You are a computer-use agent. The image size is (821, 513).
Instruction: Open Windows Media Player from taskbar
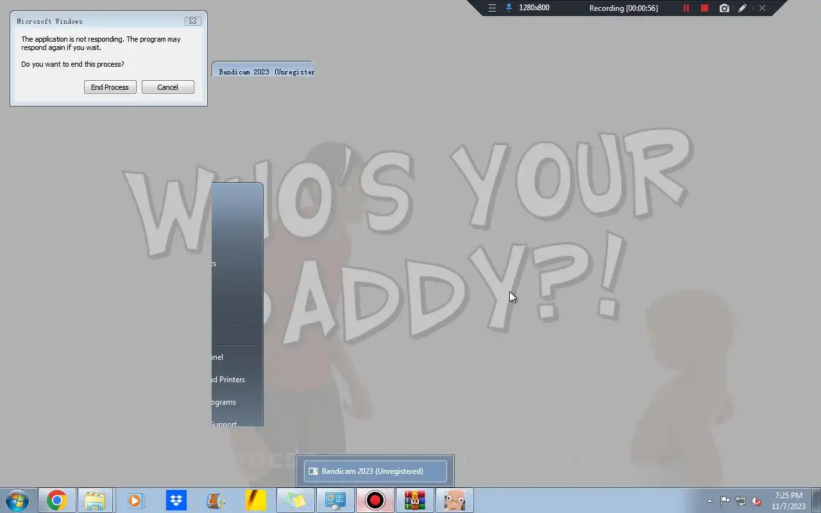135,500
